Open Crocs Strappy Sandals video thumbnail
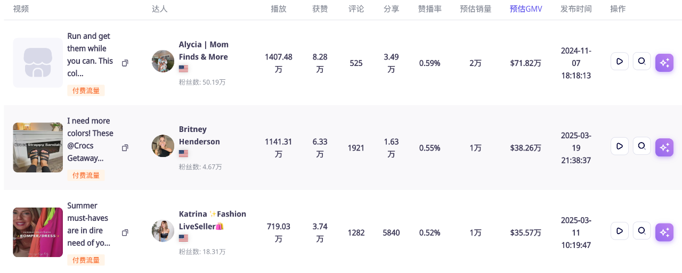 pyautogui.click(x=38, y=147)
